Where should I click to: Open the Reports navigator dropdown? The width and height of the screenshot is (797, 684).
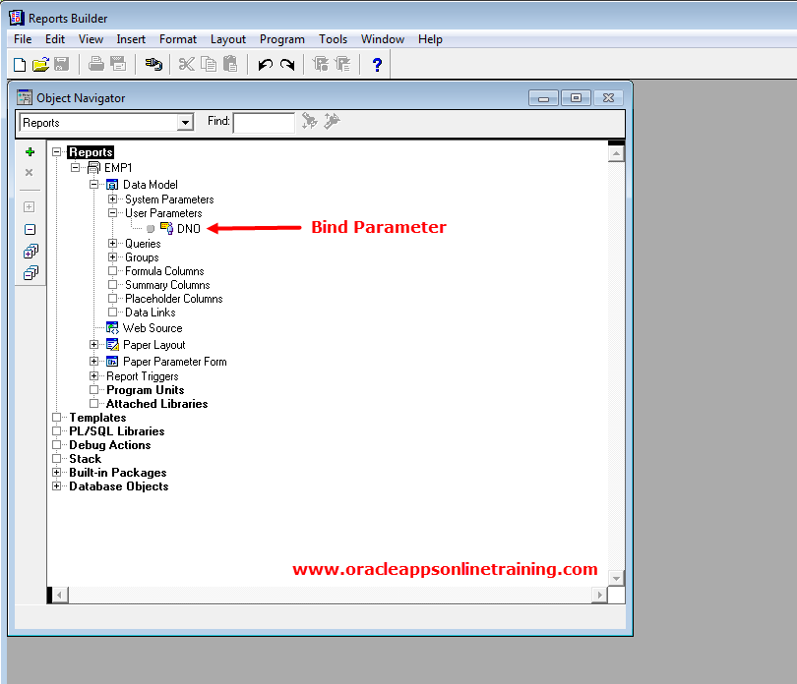click(186, 123)
